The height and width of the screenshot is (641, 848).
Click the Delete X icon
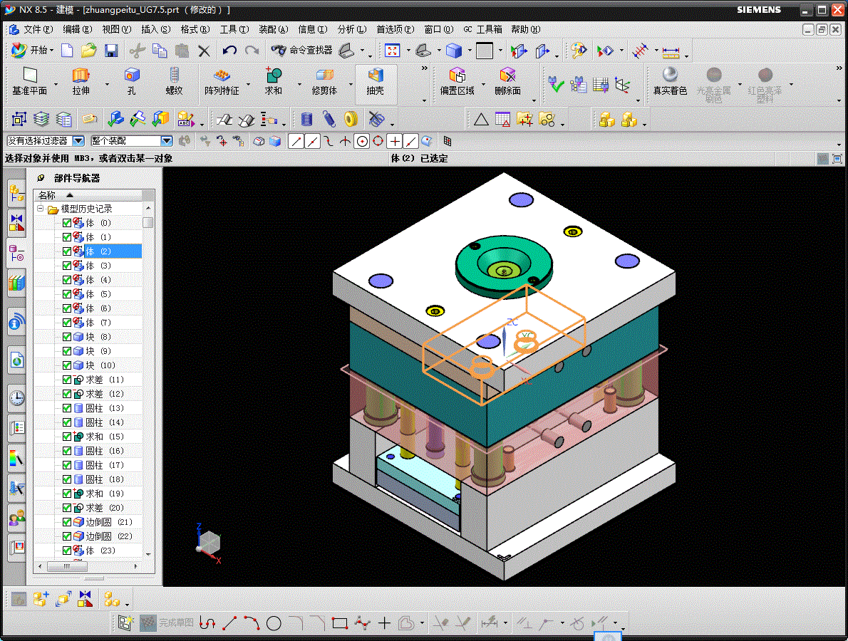click(204, 51)
